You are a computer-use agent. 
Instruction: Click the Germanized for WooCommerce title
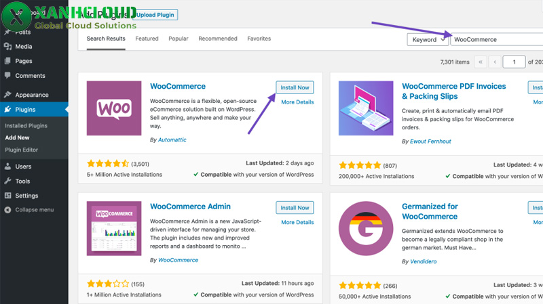[430, 211]
